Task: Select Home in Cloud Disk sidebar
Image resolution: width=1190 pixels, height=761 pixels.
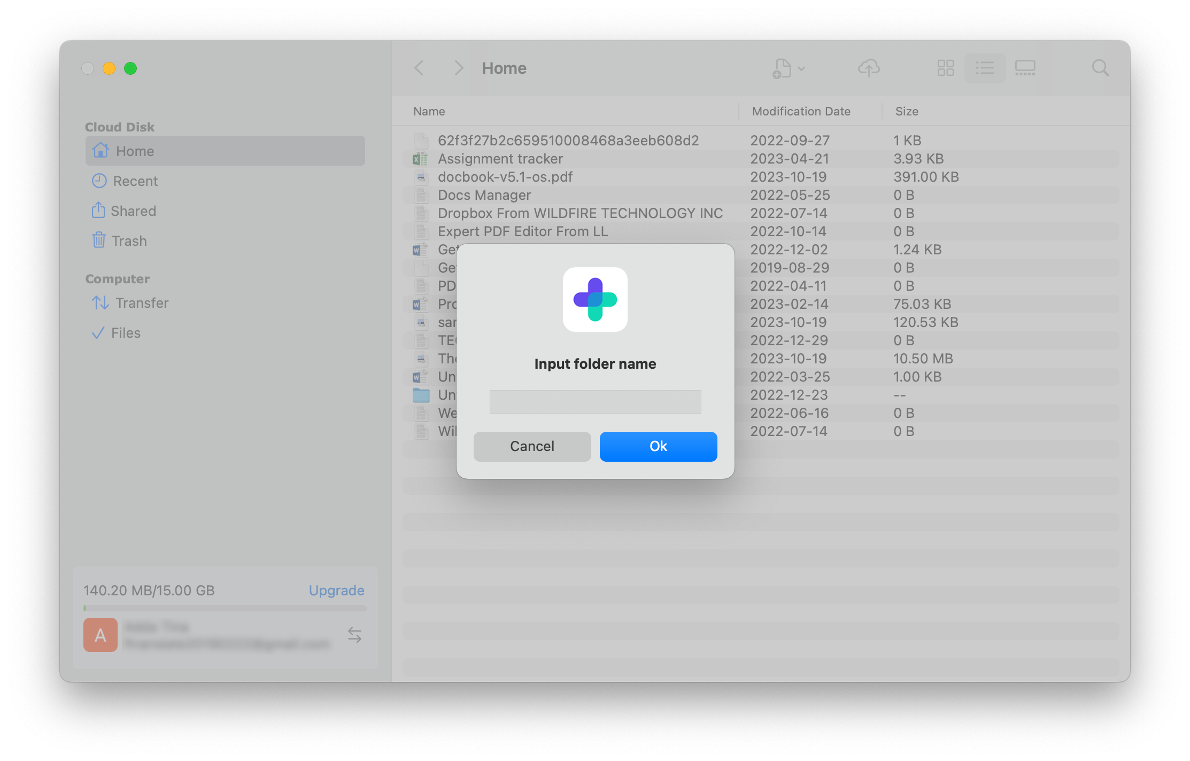Action: (225, 151)
